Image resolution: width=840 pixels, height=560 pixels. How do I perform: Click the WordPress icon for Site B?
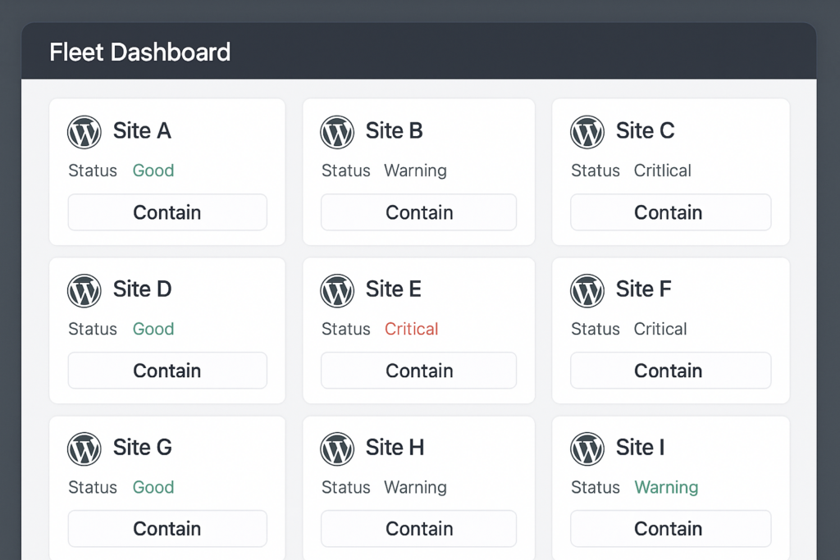336,131
